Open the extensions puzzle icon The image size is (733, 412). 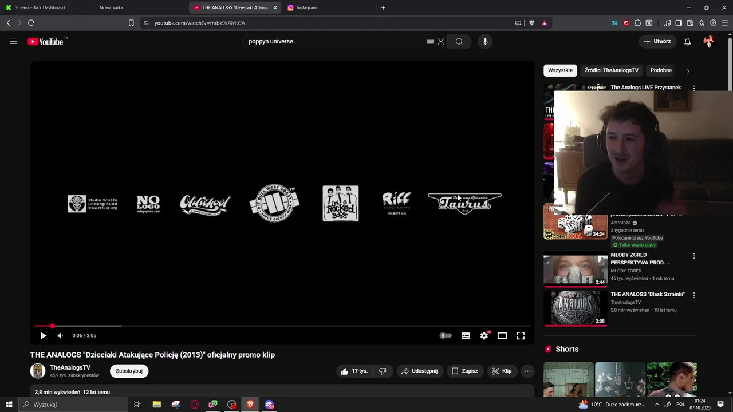tap(637, 23)
